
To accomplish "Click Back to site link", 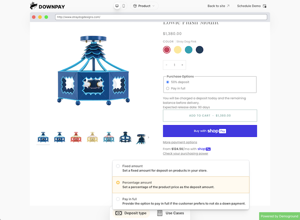I will tap(218, 6).
